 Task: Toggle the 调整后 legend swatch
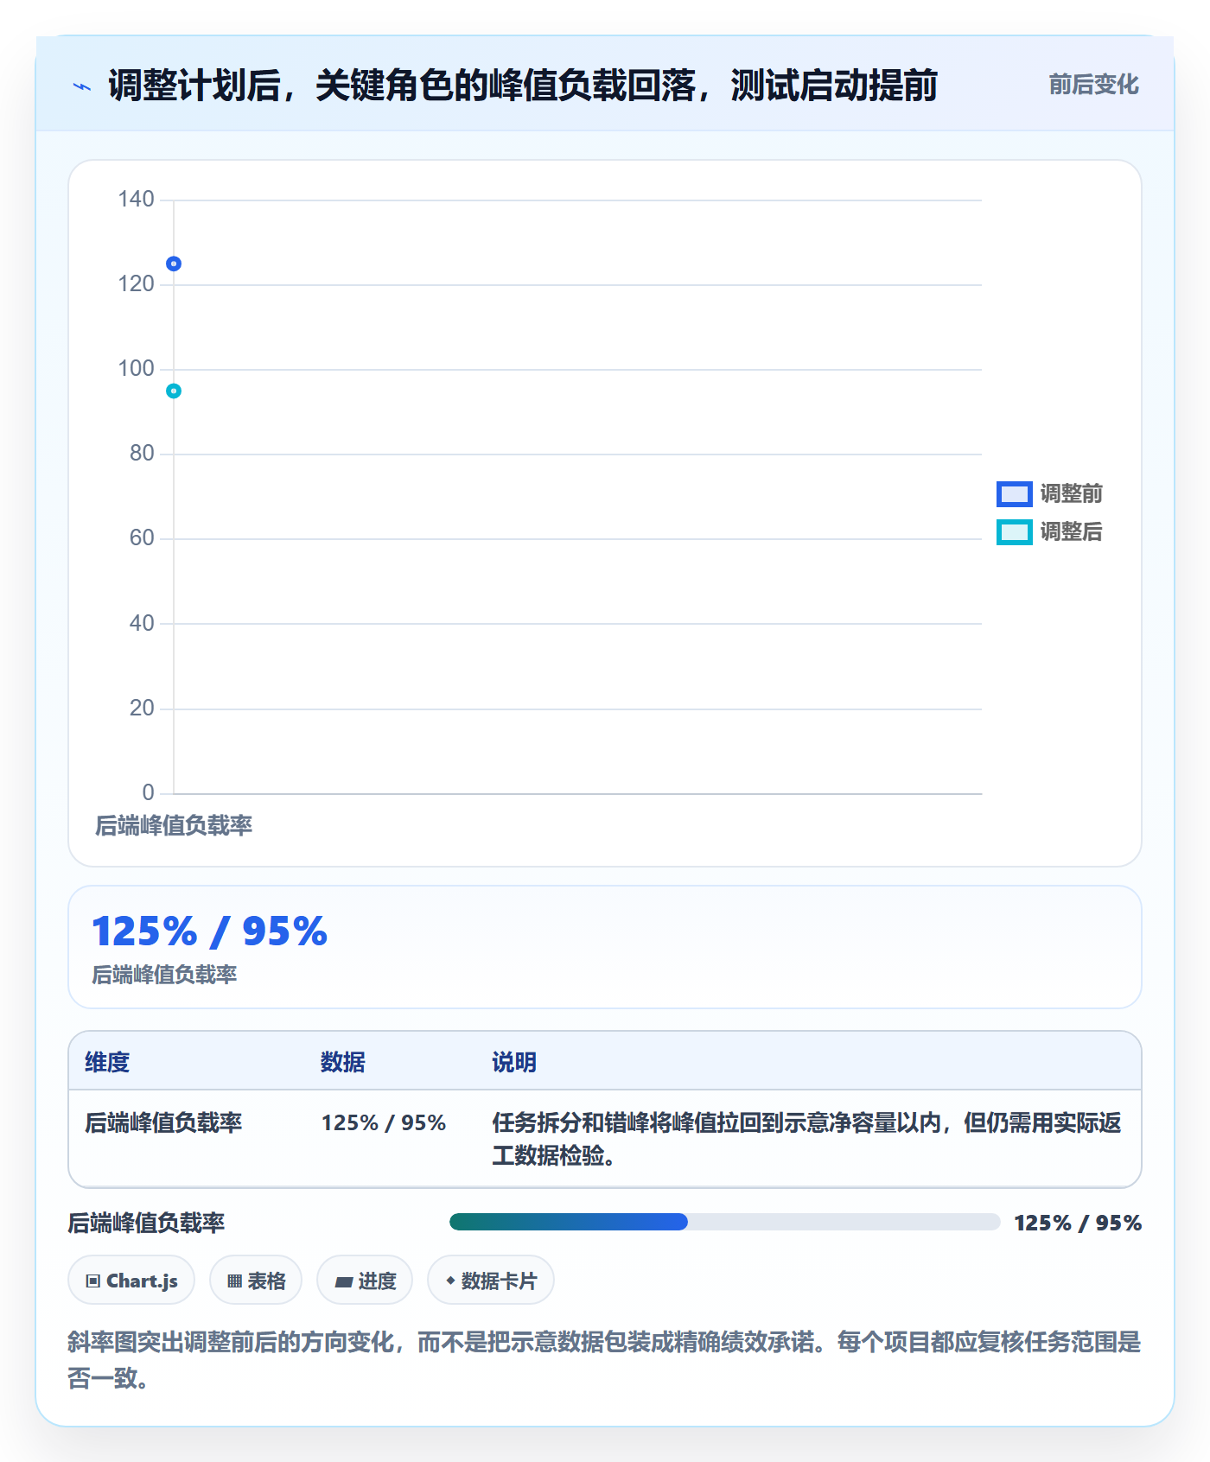coord(1014,531)
